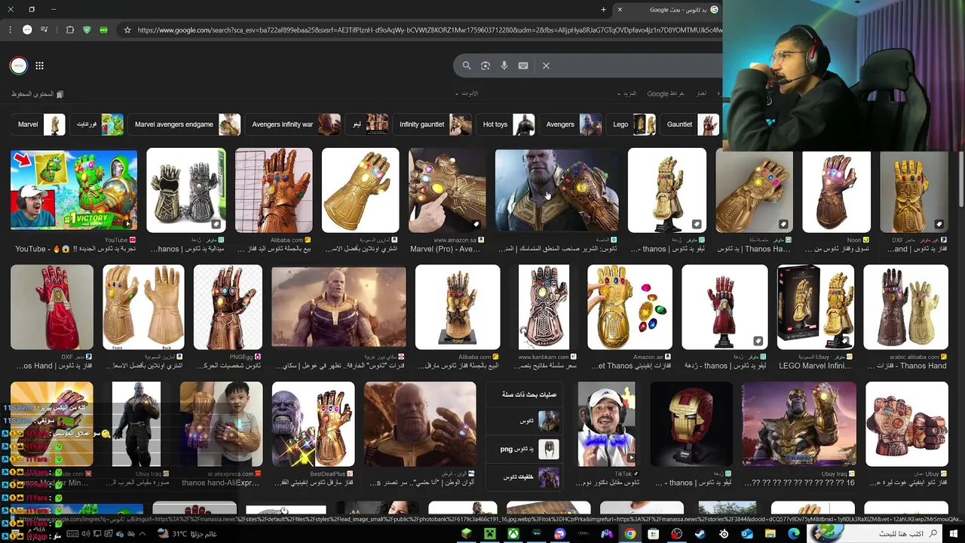
Task: Select the Lego filter chip
Action: point(632,124)
